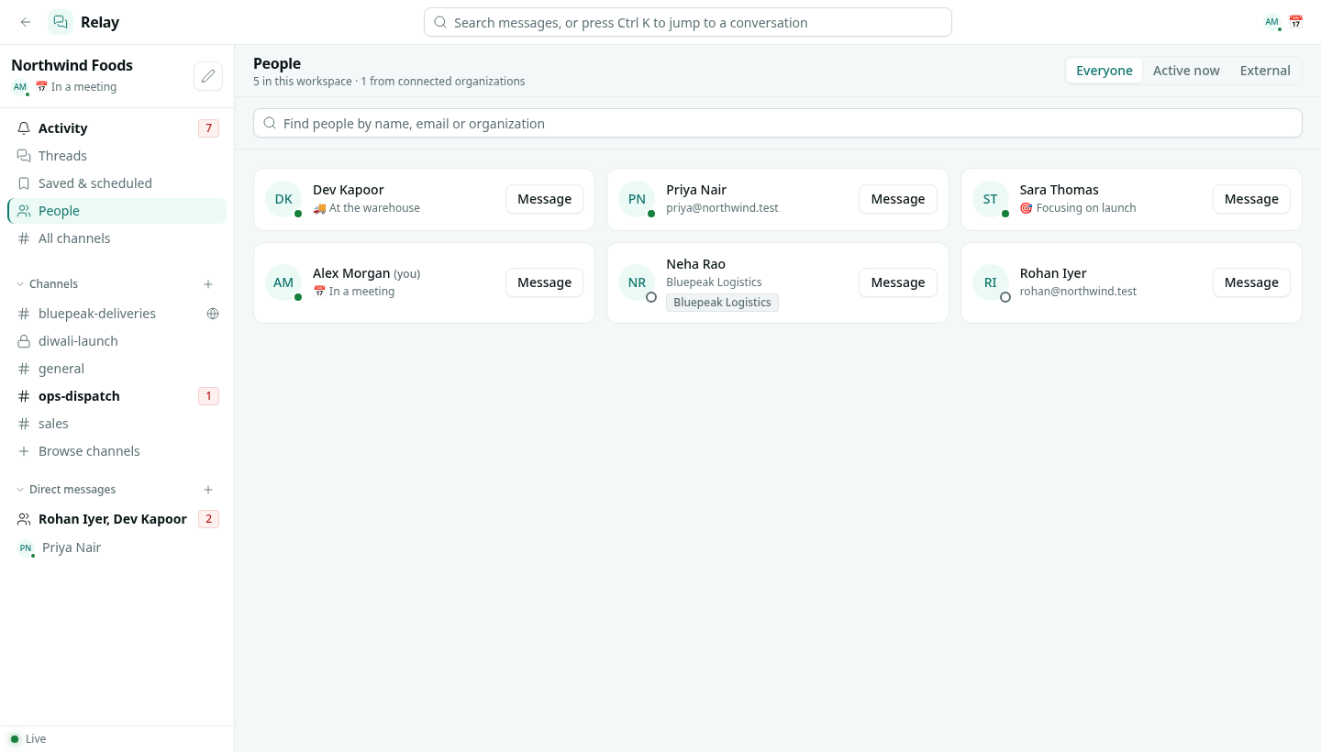
Task: Open the Activity bell item
Action: point(117,128)
